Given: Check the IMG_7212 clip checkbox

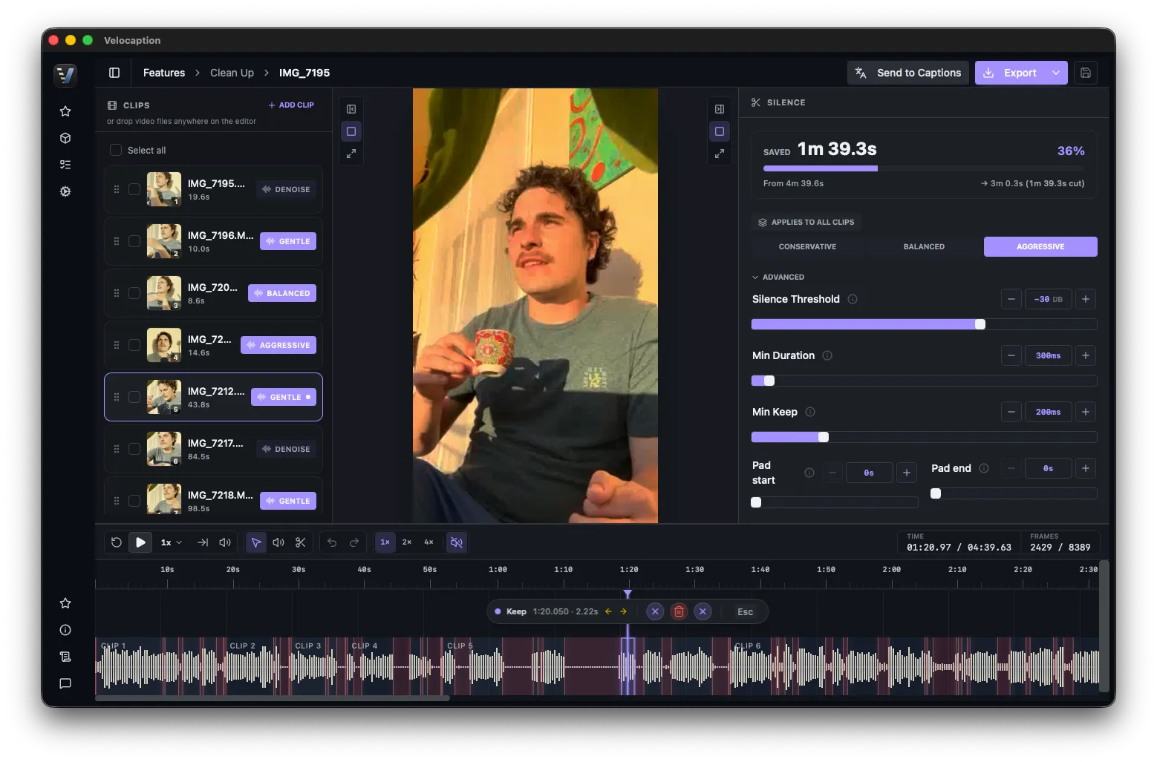Looking at the screenshot, I should (134, 397).
